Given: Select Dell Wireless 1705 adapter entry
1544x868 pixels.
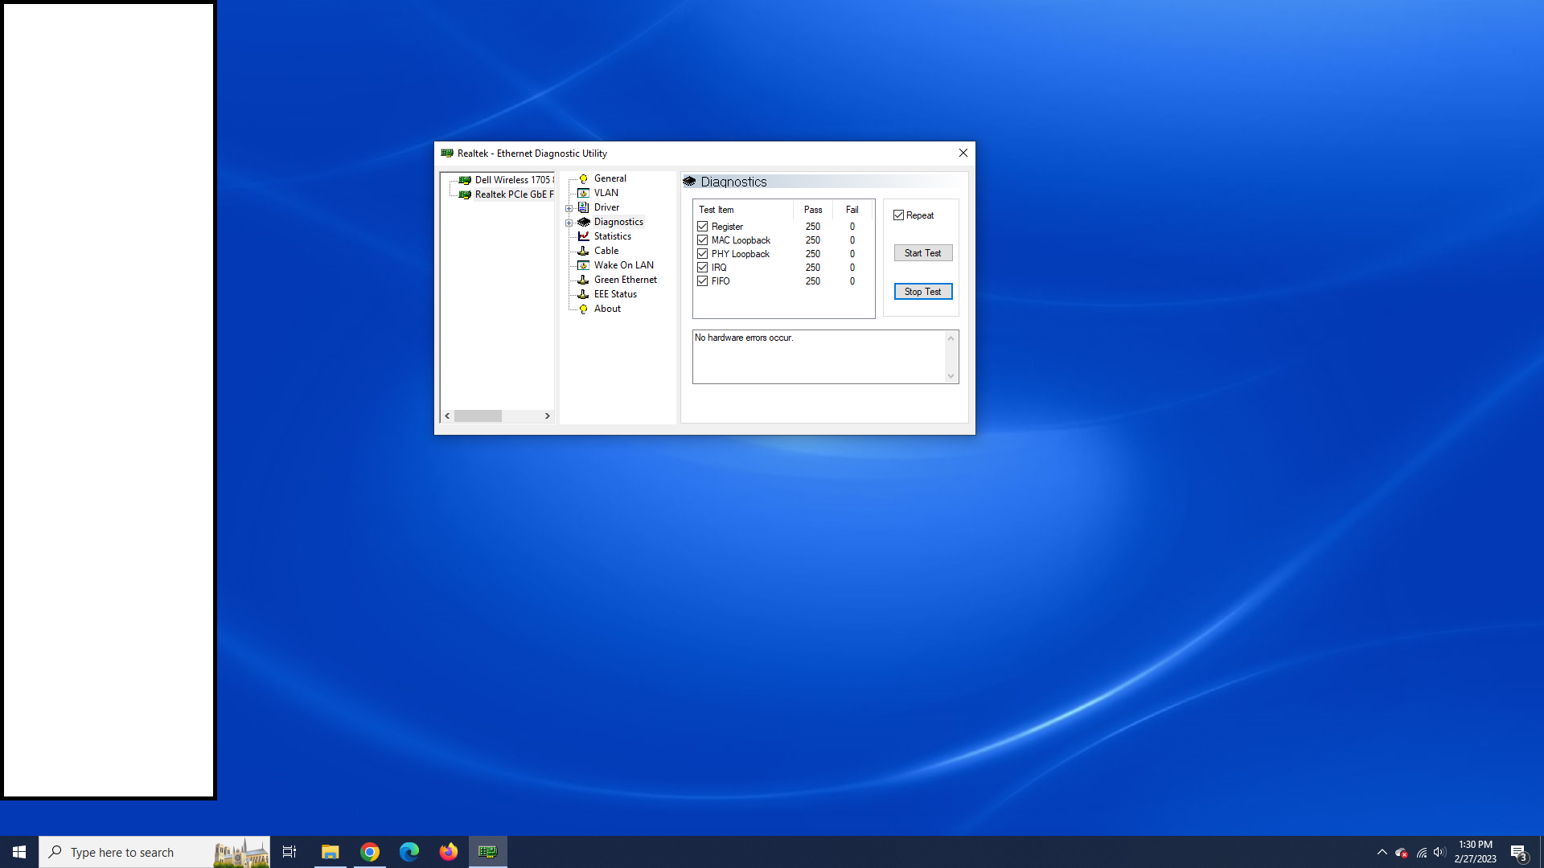Looking at the screenshot, I should pyautogui.click(x=514, y=180).
